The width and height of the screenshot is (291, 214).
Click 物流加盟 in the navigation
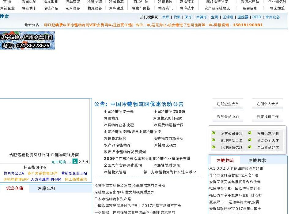(277, 8)
